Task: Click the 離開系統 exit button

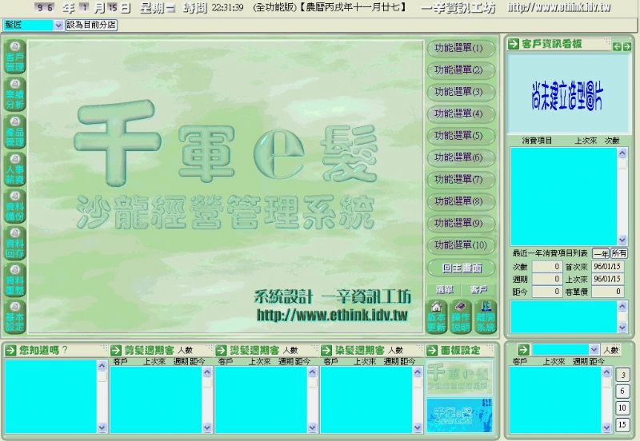Action: (486, 317)
